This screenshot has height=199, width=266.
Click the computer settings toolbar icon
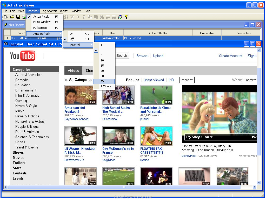[x=120, y=17]
